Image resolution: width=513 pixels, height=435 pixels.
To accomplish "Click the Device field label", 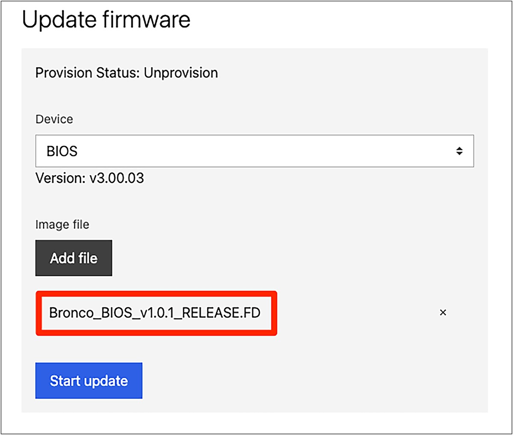I will [x=54, y=119].
